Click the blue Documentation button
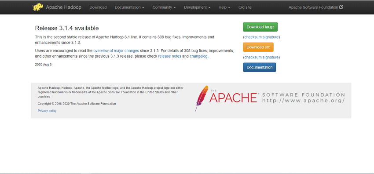This screenshot has width=374, height=174. click(x=259, y=67)
